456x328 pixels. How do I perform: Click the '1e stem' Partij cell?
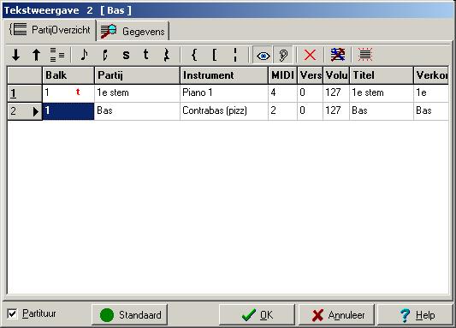pos(137,93)
